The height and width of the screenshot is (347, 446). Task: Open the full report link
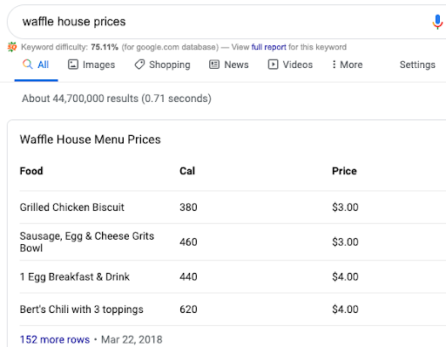coord(268,47)
